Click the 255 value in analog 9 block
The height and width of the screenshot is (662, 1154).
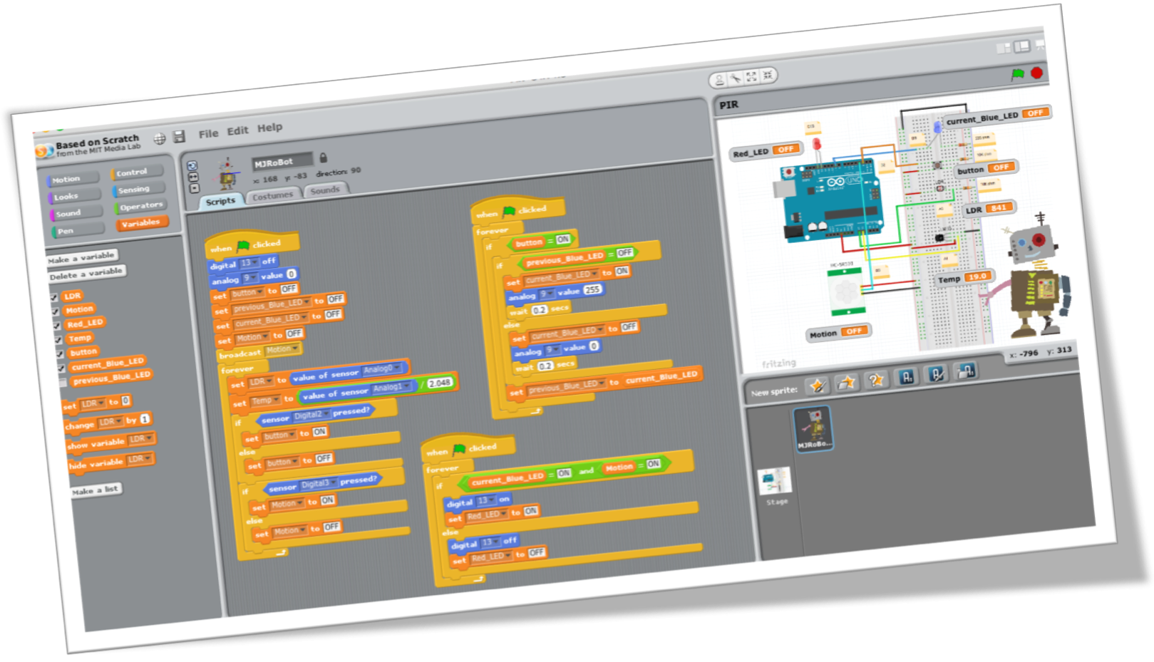click(592, 289)
